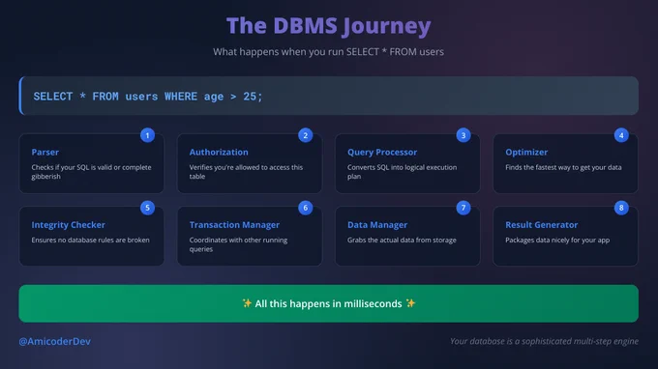This screenshot has height=369, width=658.
Task: Click the Data Manager card title
Action: [376, 225]
